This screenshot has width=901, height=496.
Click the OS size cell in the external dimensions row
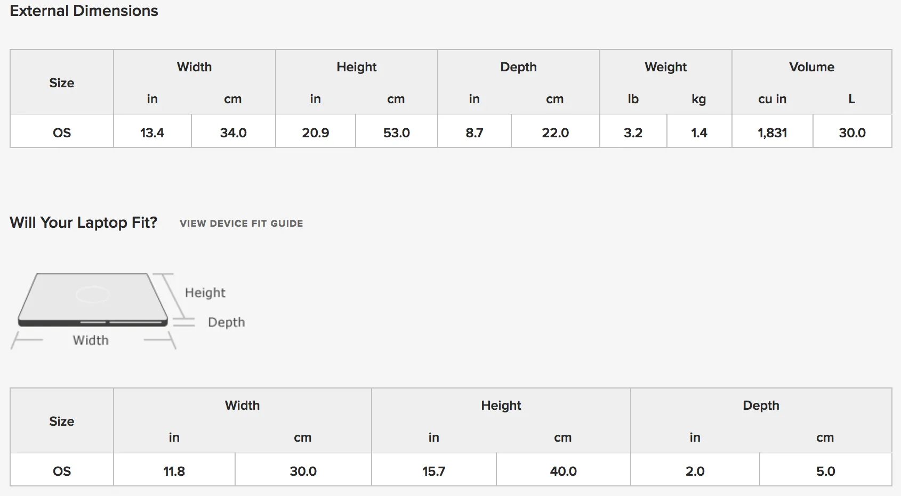click(x=62, y=132)
